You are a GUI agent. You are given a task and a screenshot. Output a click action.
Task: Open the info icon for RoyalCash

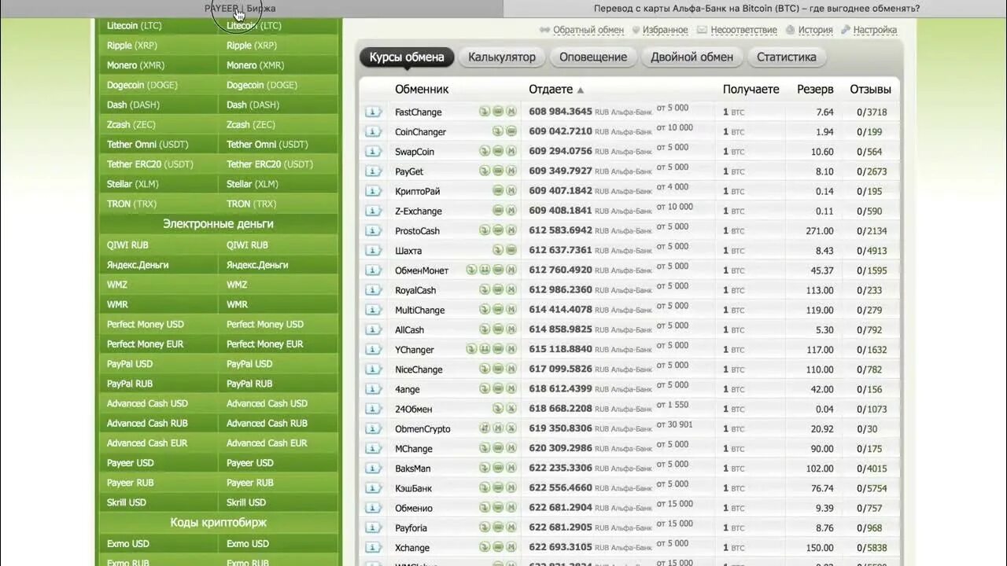373,290
